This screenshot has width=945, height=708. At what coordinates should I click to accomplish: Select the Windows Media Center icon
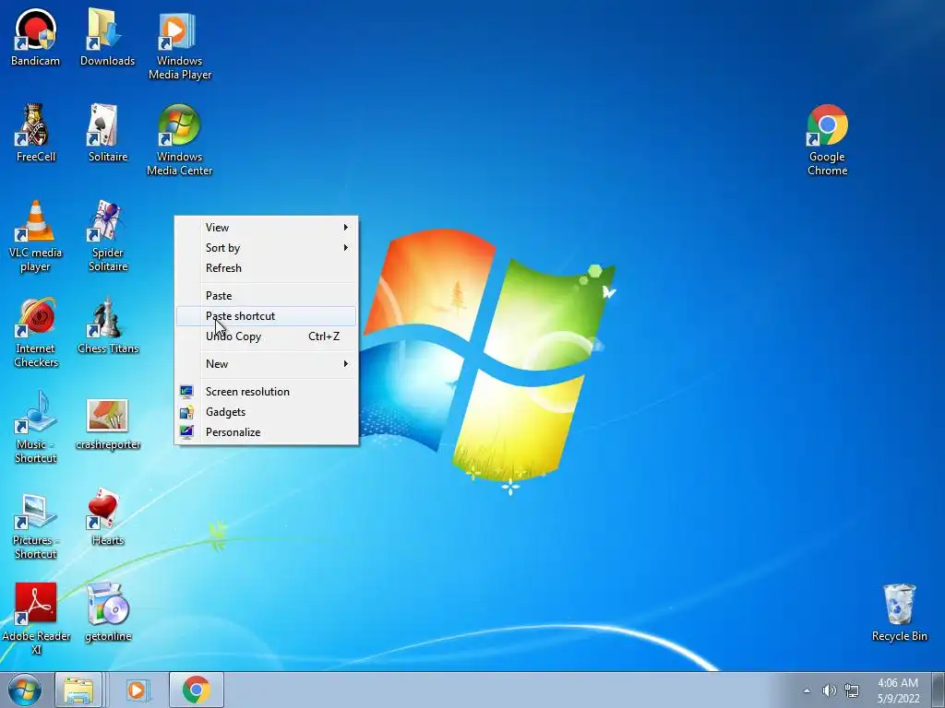coord(180,140)
